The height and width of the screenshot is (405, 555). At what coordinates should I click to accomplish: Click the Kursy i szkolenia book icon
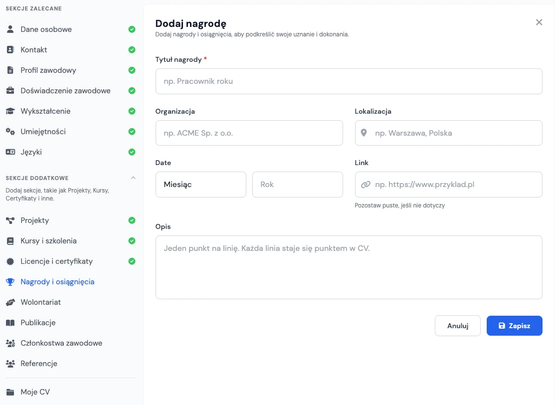10,241
